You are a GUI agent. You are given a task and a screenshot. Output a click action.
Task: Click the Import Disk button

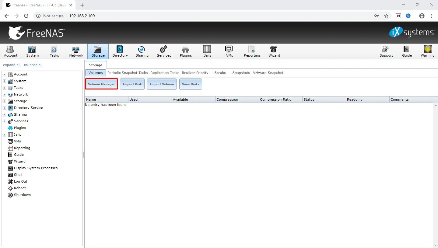coord(132,84)
